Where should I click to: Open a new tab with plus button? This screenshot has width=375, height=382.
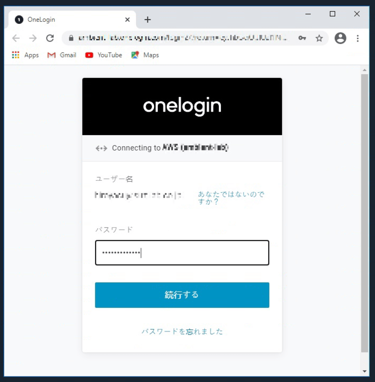coord(148,19)
